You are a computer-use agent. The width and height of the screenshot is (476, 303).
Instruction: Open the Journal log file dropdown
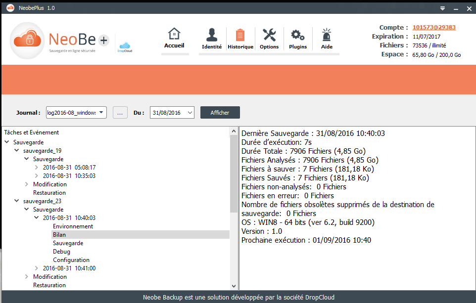[76, 113]
